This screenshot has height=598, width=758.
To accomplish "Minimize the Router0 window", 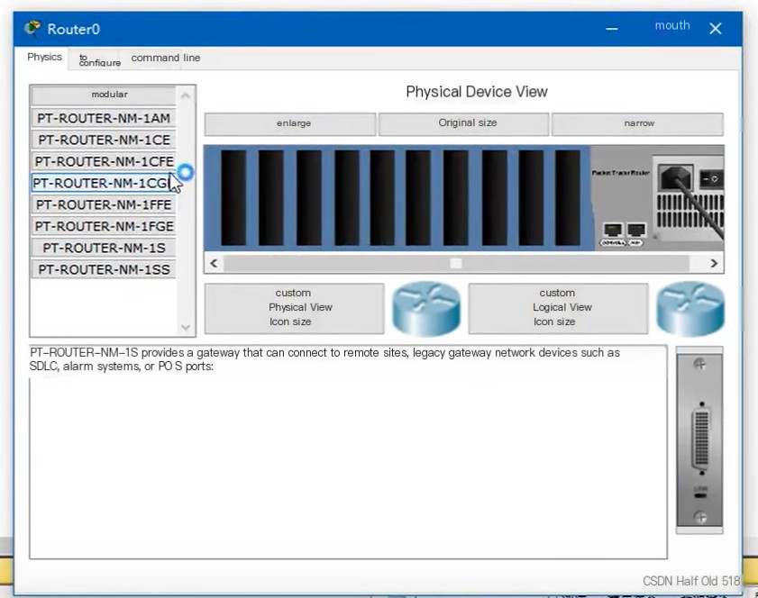I will point(611,29).
